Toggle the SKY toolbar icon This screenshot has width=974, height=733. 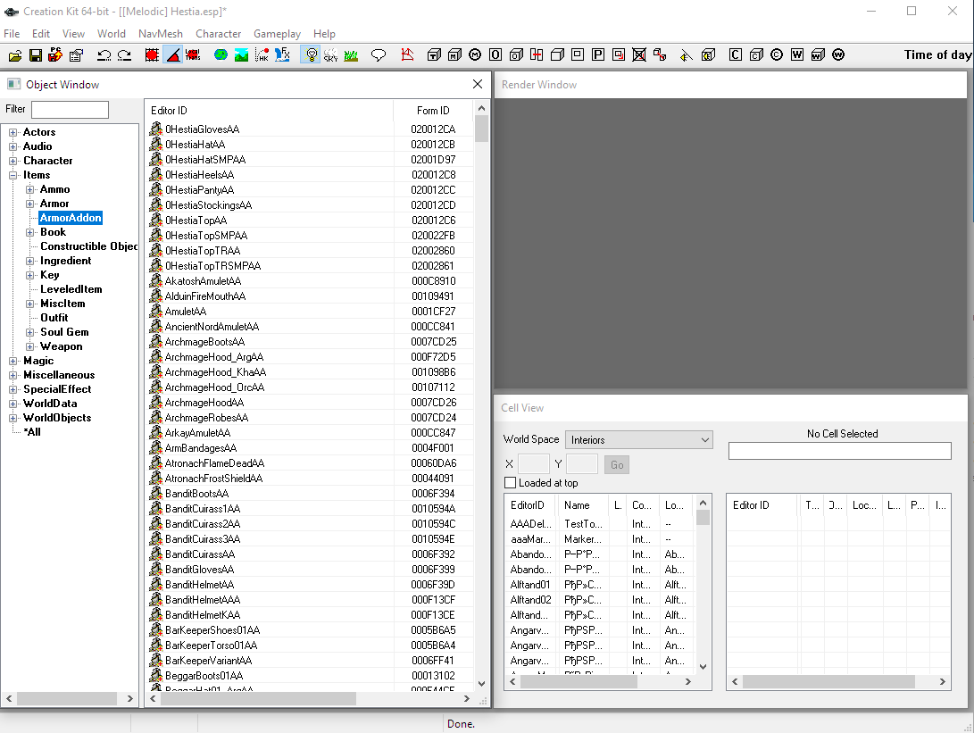(x=330, y=55)
